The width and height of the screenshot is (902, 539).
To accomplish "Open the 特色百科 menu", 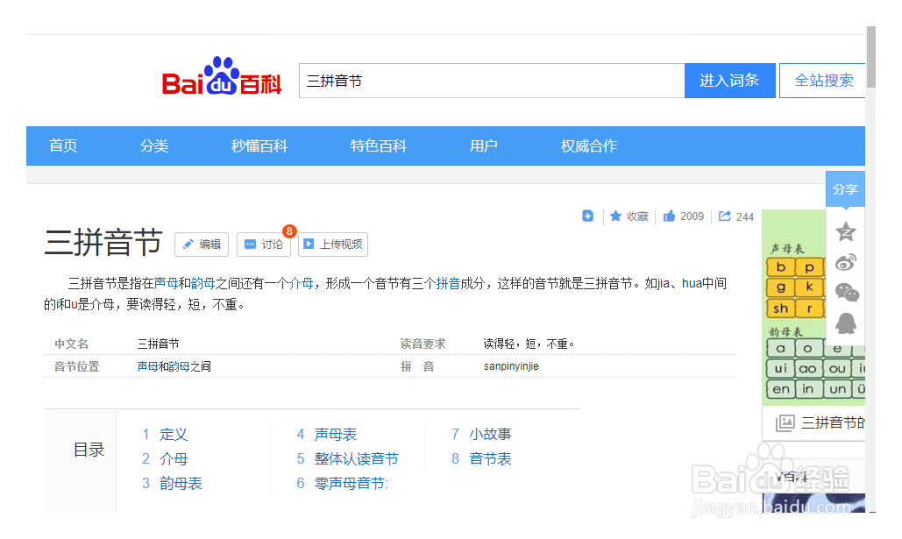I will [x=378, y=145].
